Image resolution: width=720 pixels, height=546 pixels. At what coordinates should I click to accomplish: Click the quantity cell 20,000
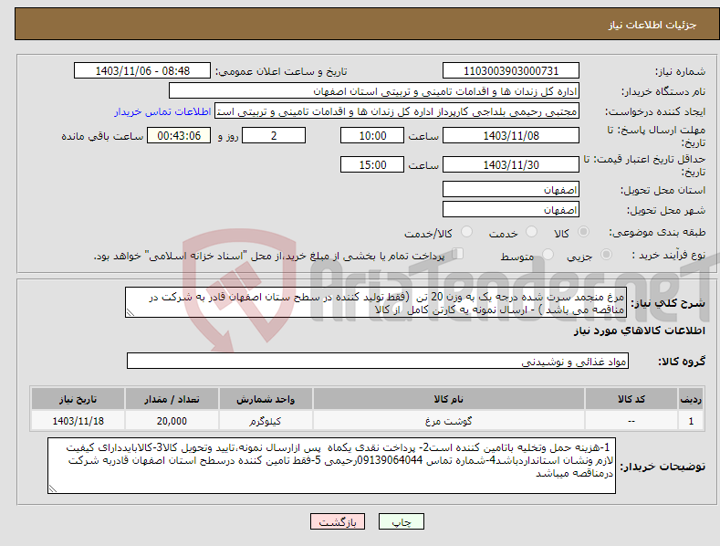click(x=172, y=421)
